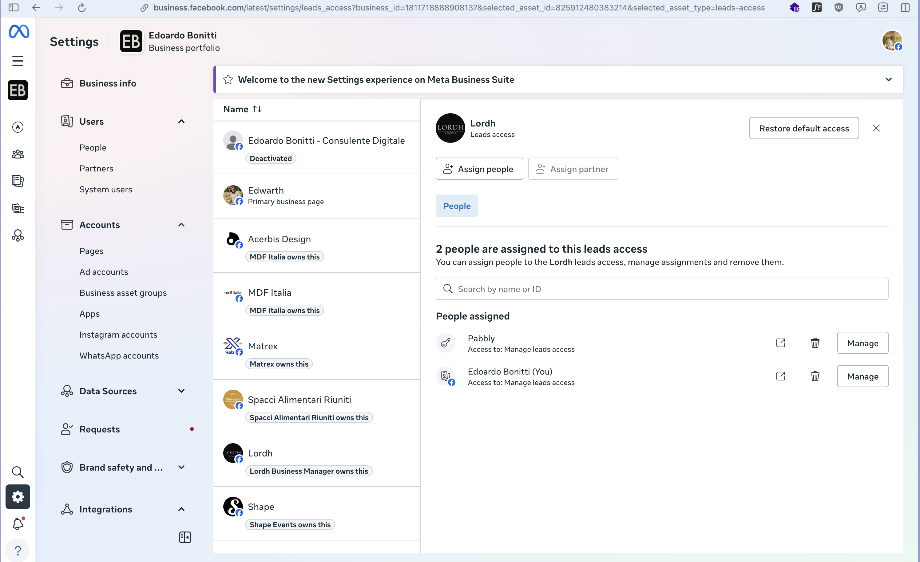Image resolution: width=920 pixels, height=562 pixels.
Task: Expand the Brand safety section
Action: pos(181,467)
